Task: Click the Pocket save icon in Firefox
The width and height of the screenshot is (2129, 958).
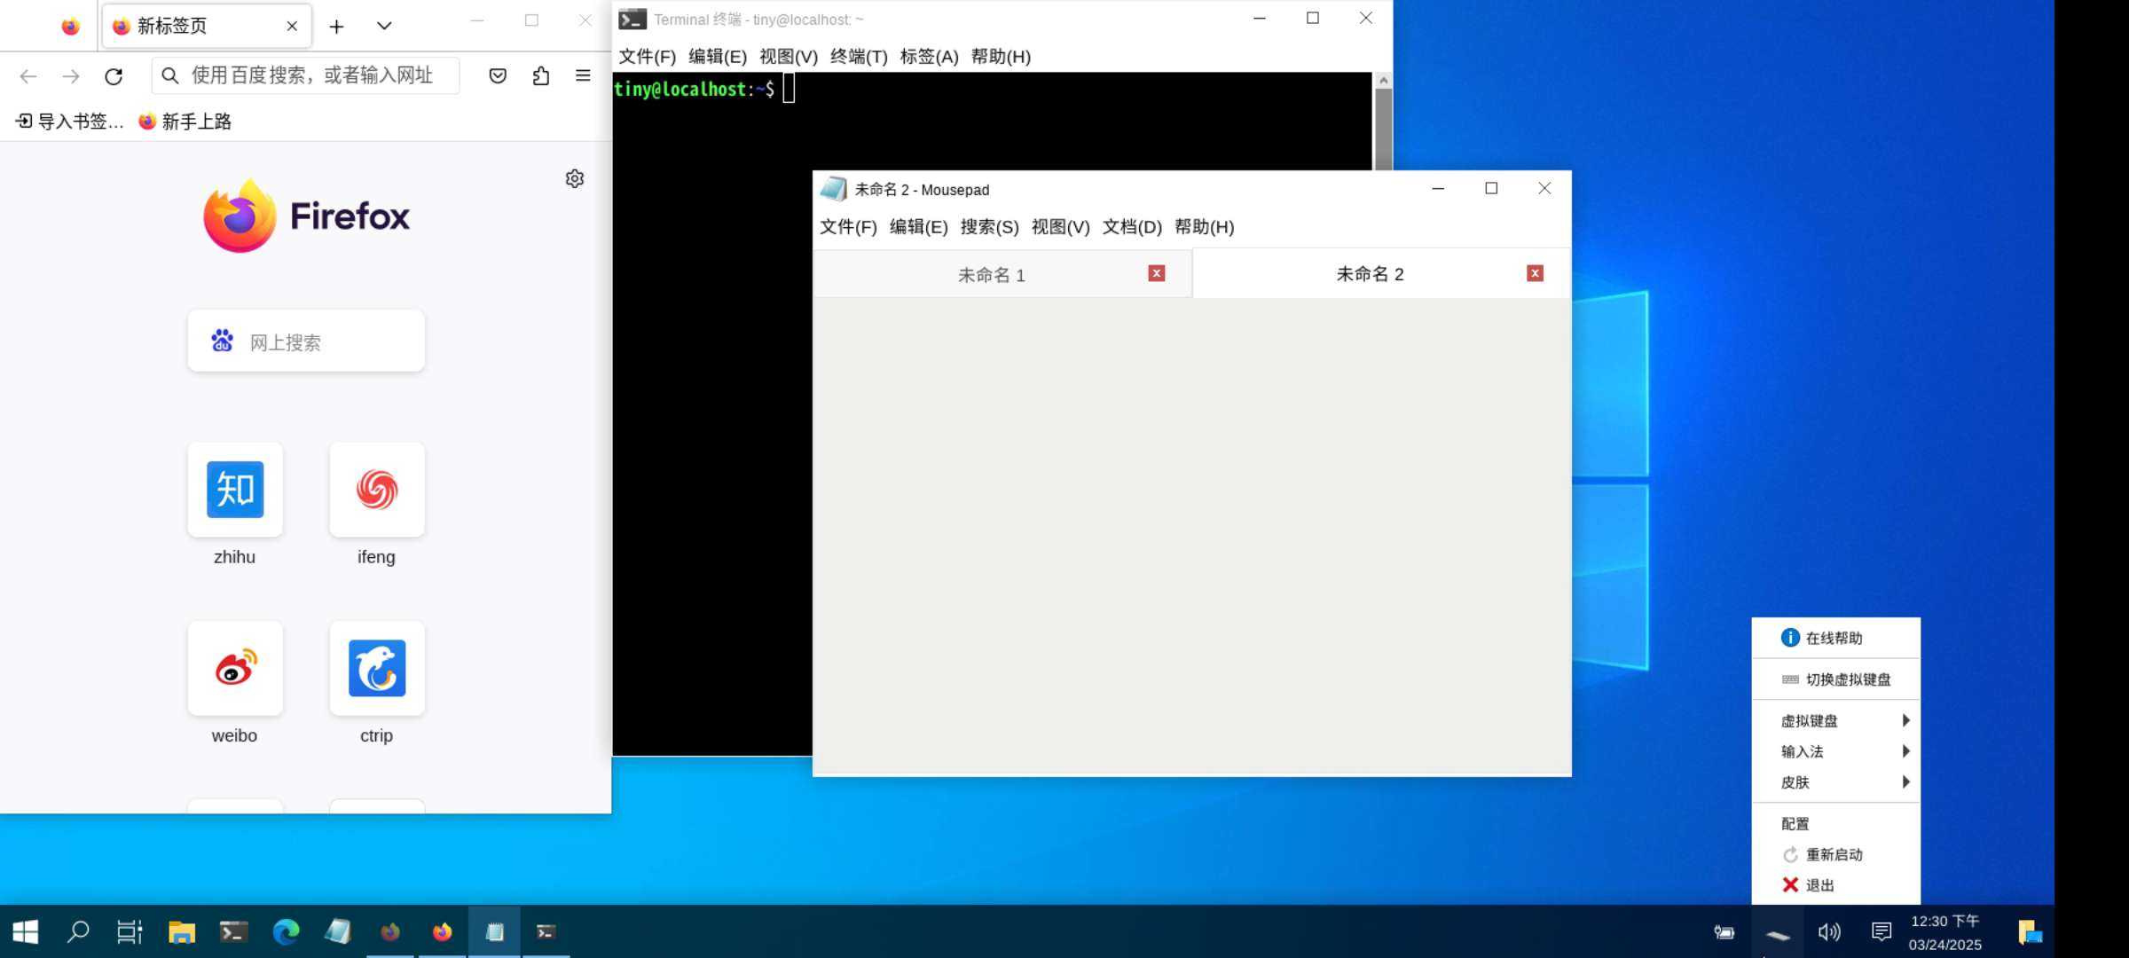Action: tap(498, 76)
